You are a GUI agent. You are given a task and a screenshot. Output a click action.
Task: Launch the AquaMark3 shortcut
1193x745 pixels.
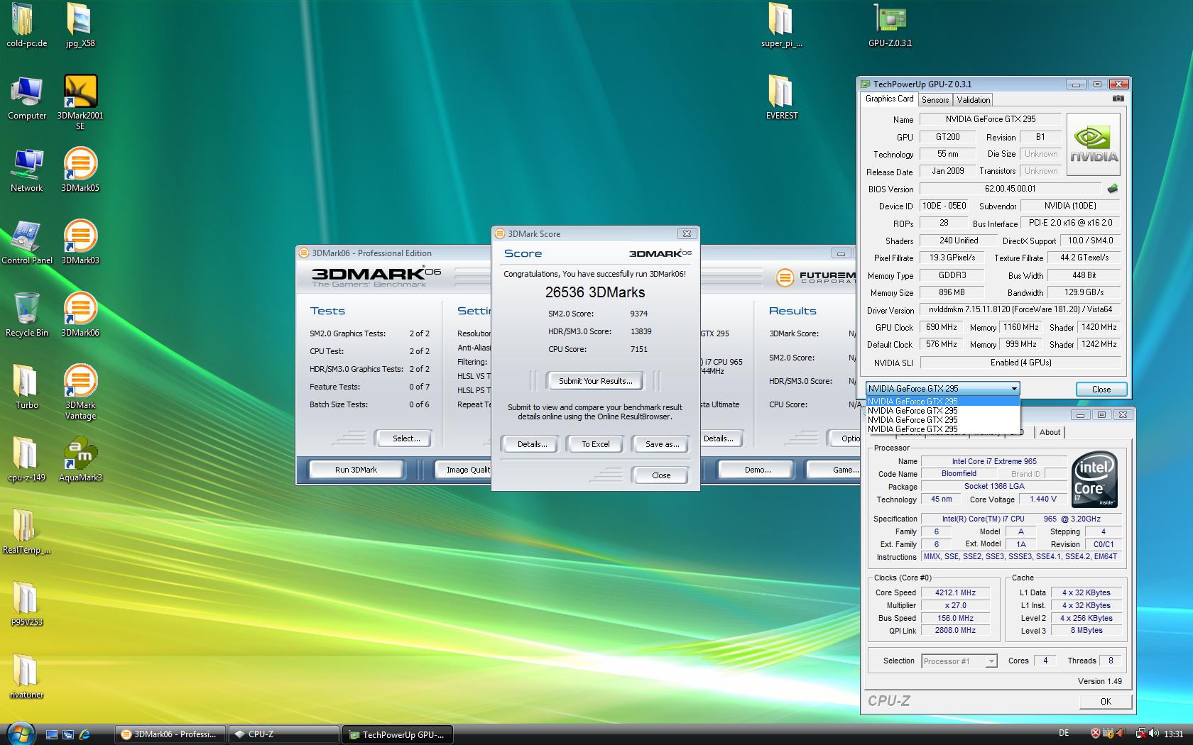click(x=80, y=460)
